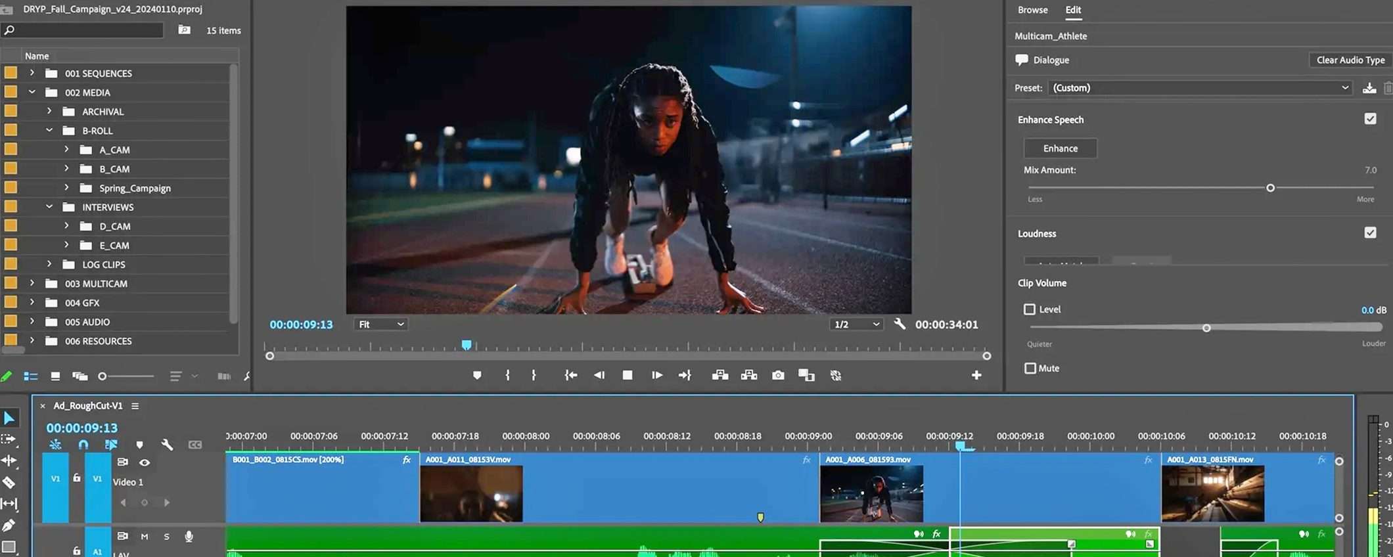
Task: Click the Enhance button
Action: 1060,148
